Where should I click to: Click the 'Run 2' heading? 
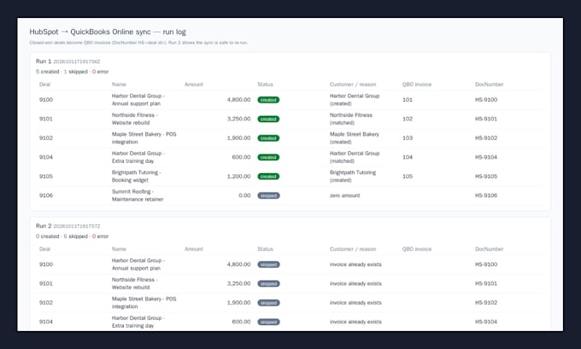click(44, 226)
